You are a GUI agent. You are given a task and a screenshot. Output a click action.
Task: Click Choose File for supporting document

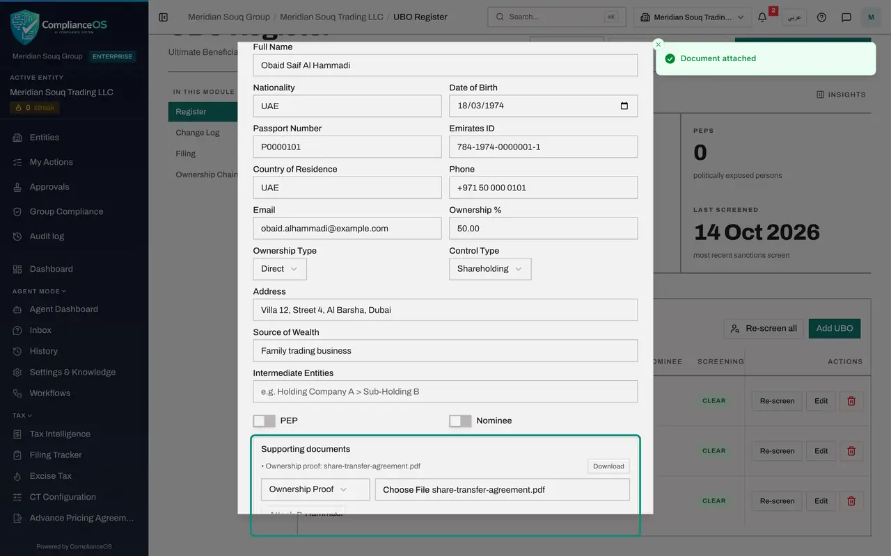502,490
